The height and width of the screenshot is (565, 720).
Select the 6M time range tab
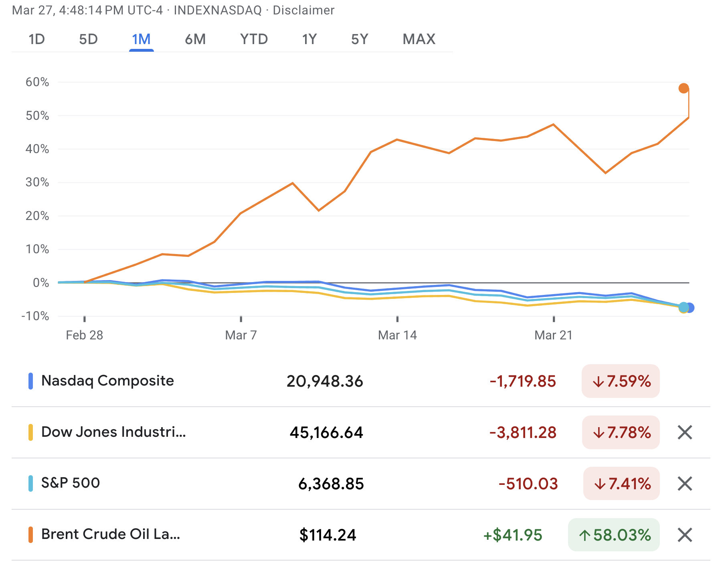coord(195,39)
